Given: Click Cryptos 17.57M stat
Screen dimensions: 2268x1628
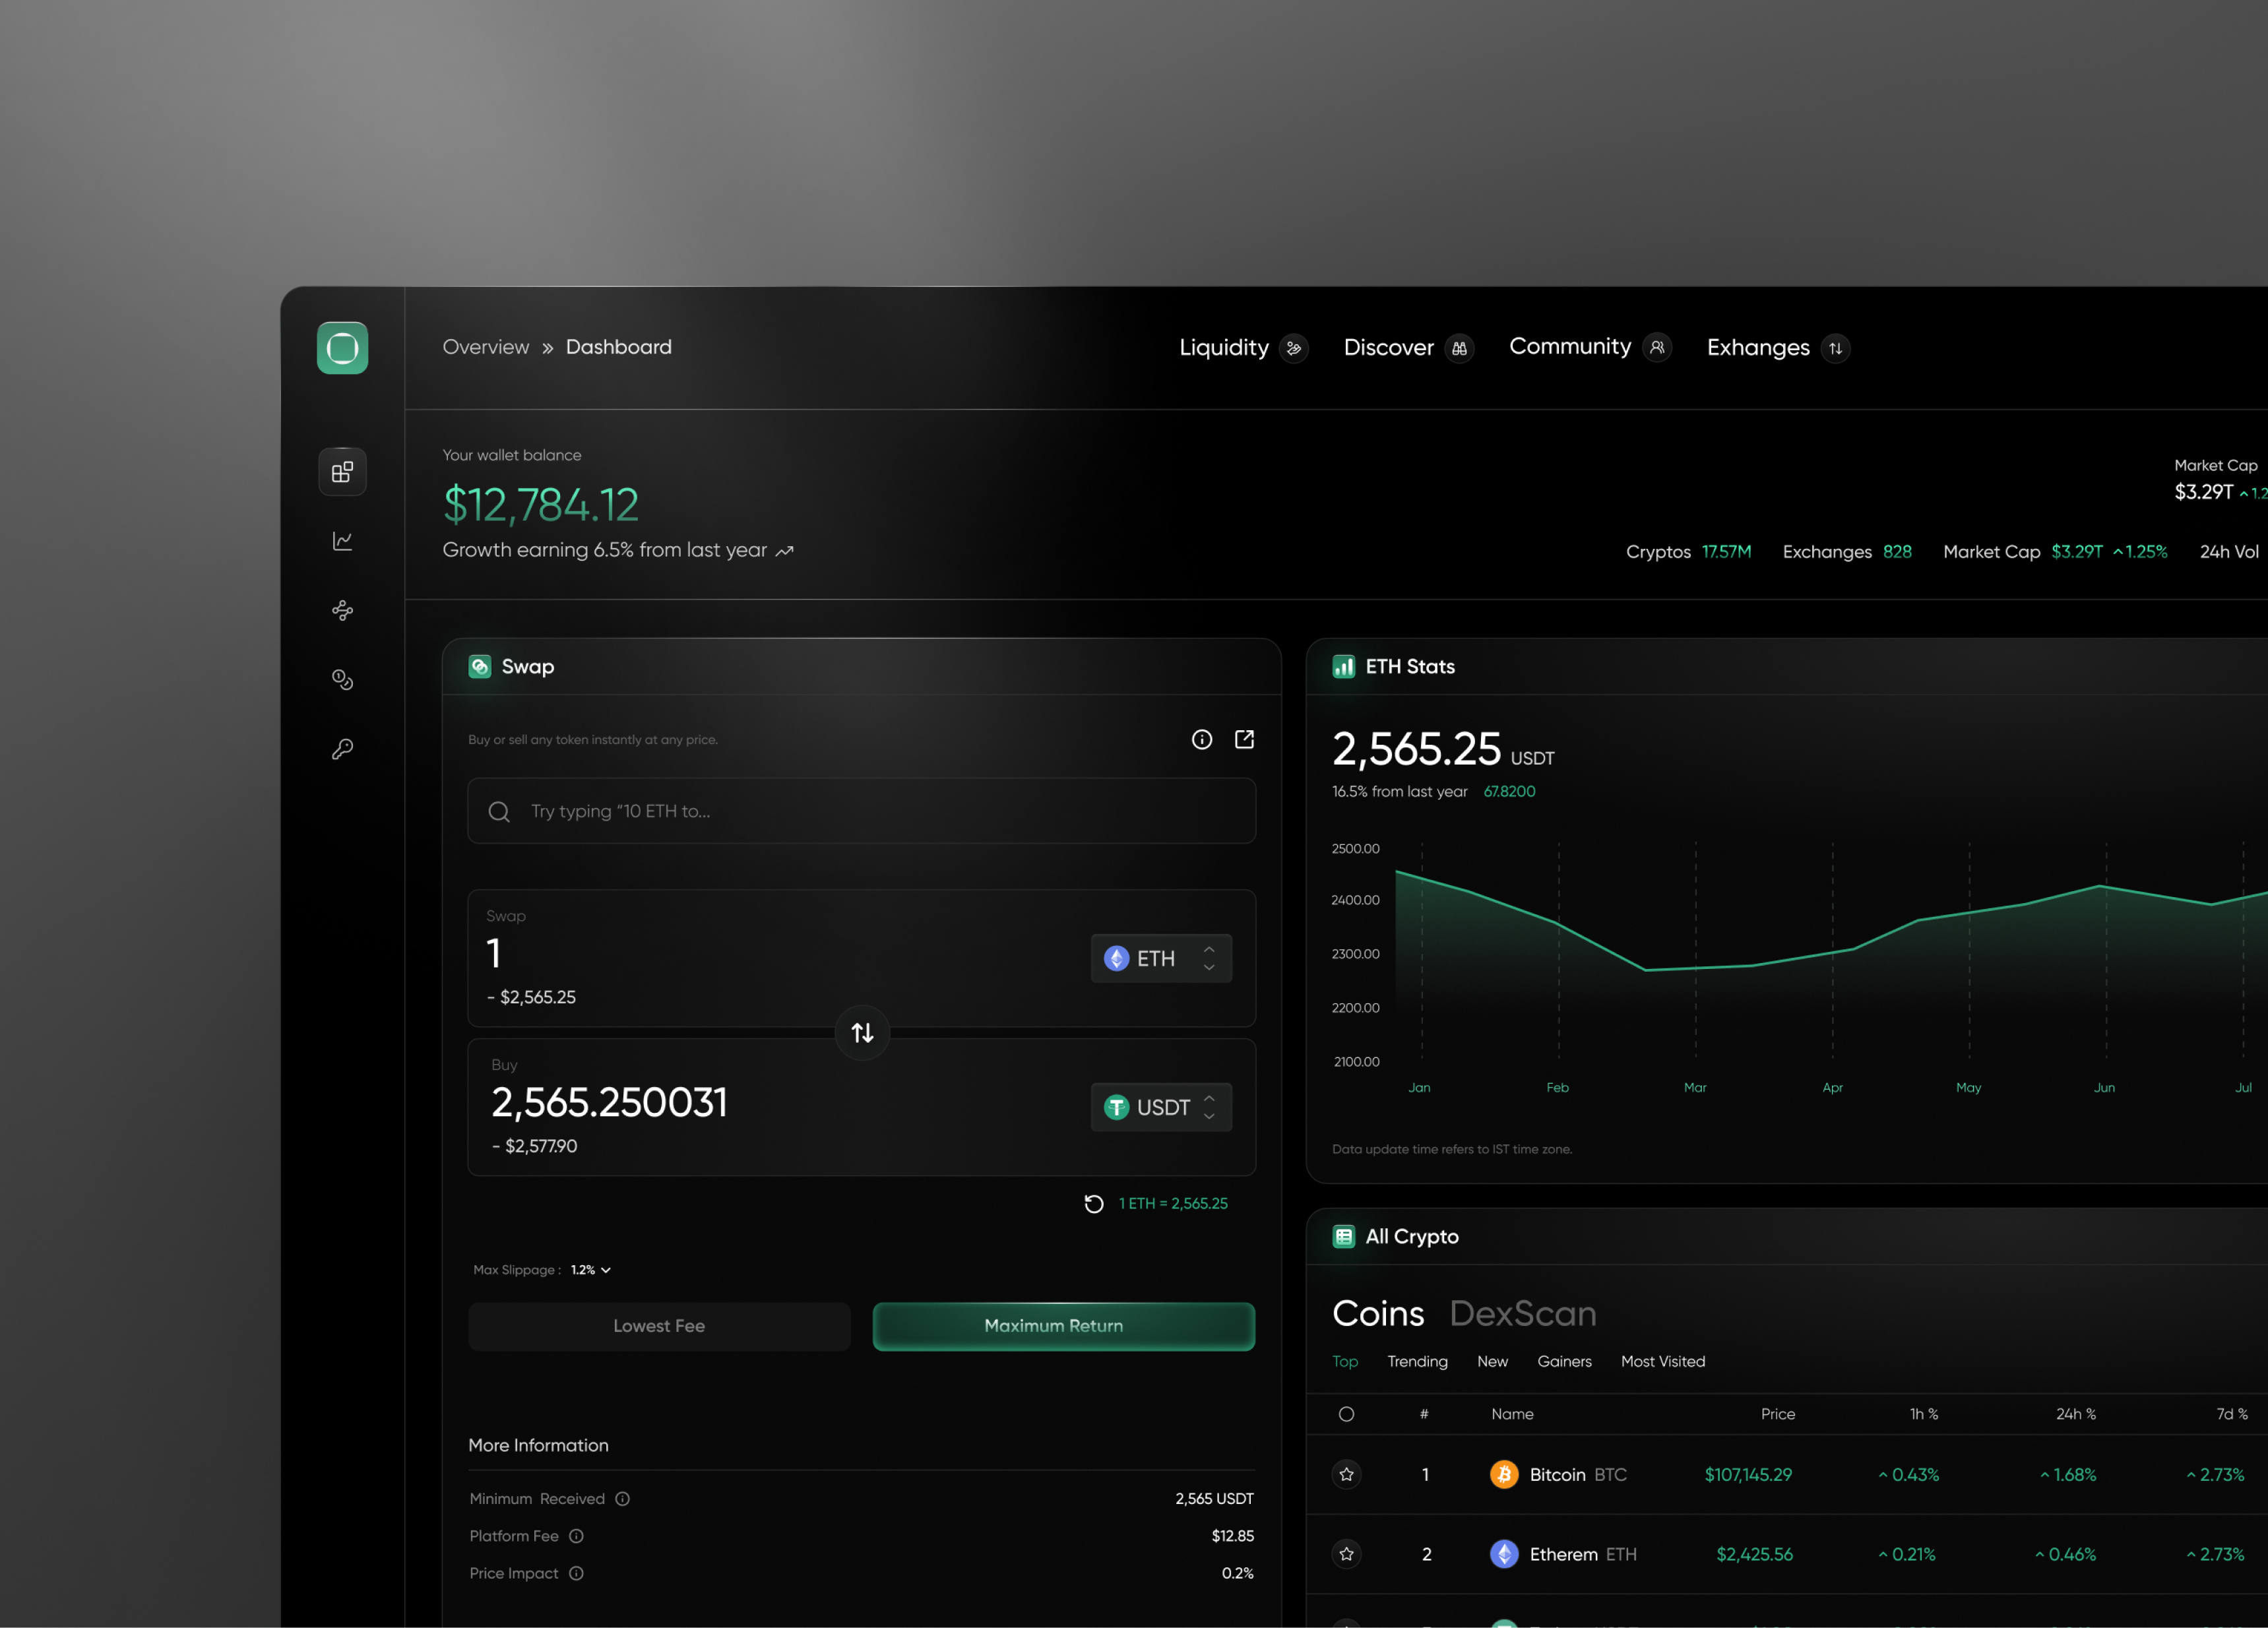Looking at the screenshot, I should coord(1688,552).
